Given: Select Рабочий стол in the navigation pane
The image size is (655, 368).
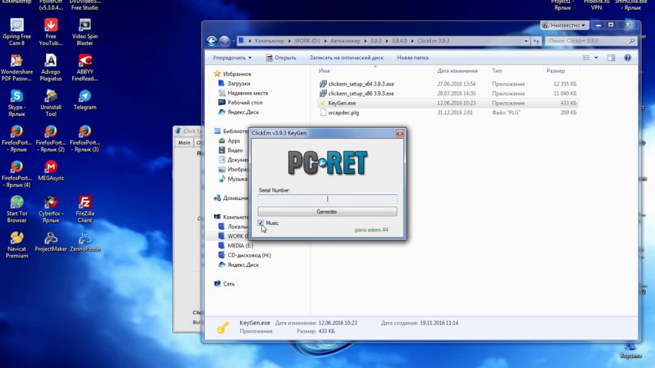Looking at the screenshot, I should [x=245, y=103].
